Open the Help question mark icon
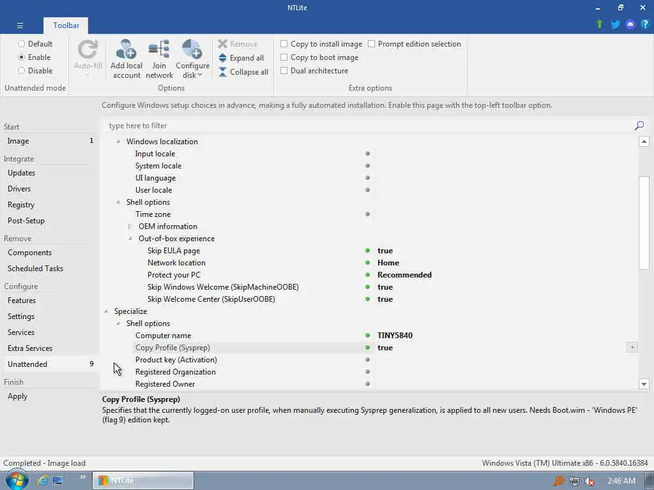 pyautogui.click(x=645, y=25)
